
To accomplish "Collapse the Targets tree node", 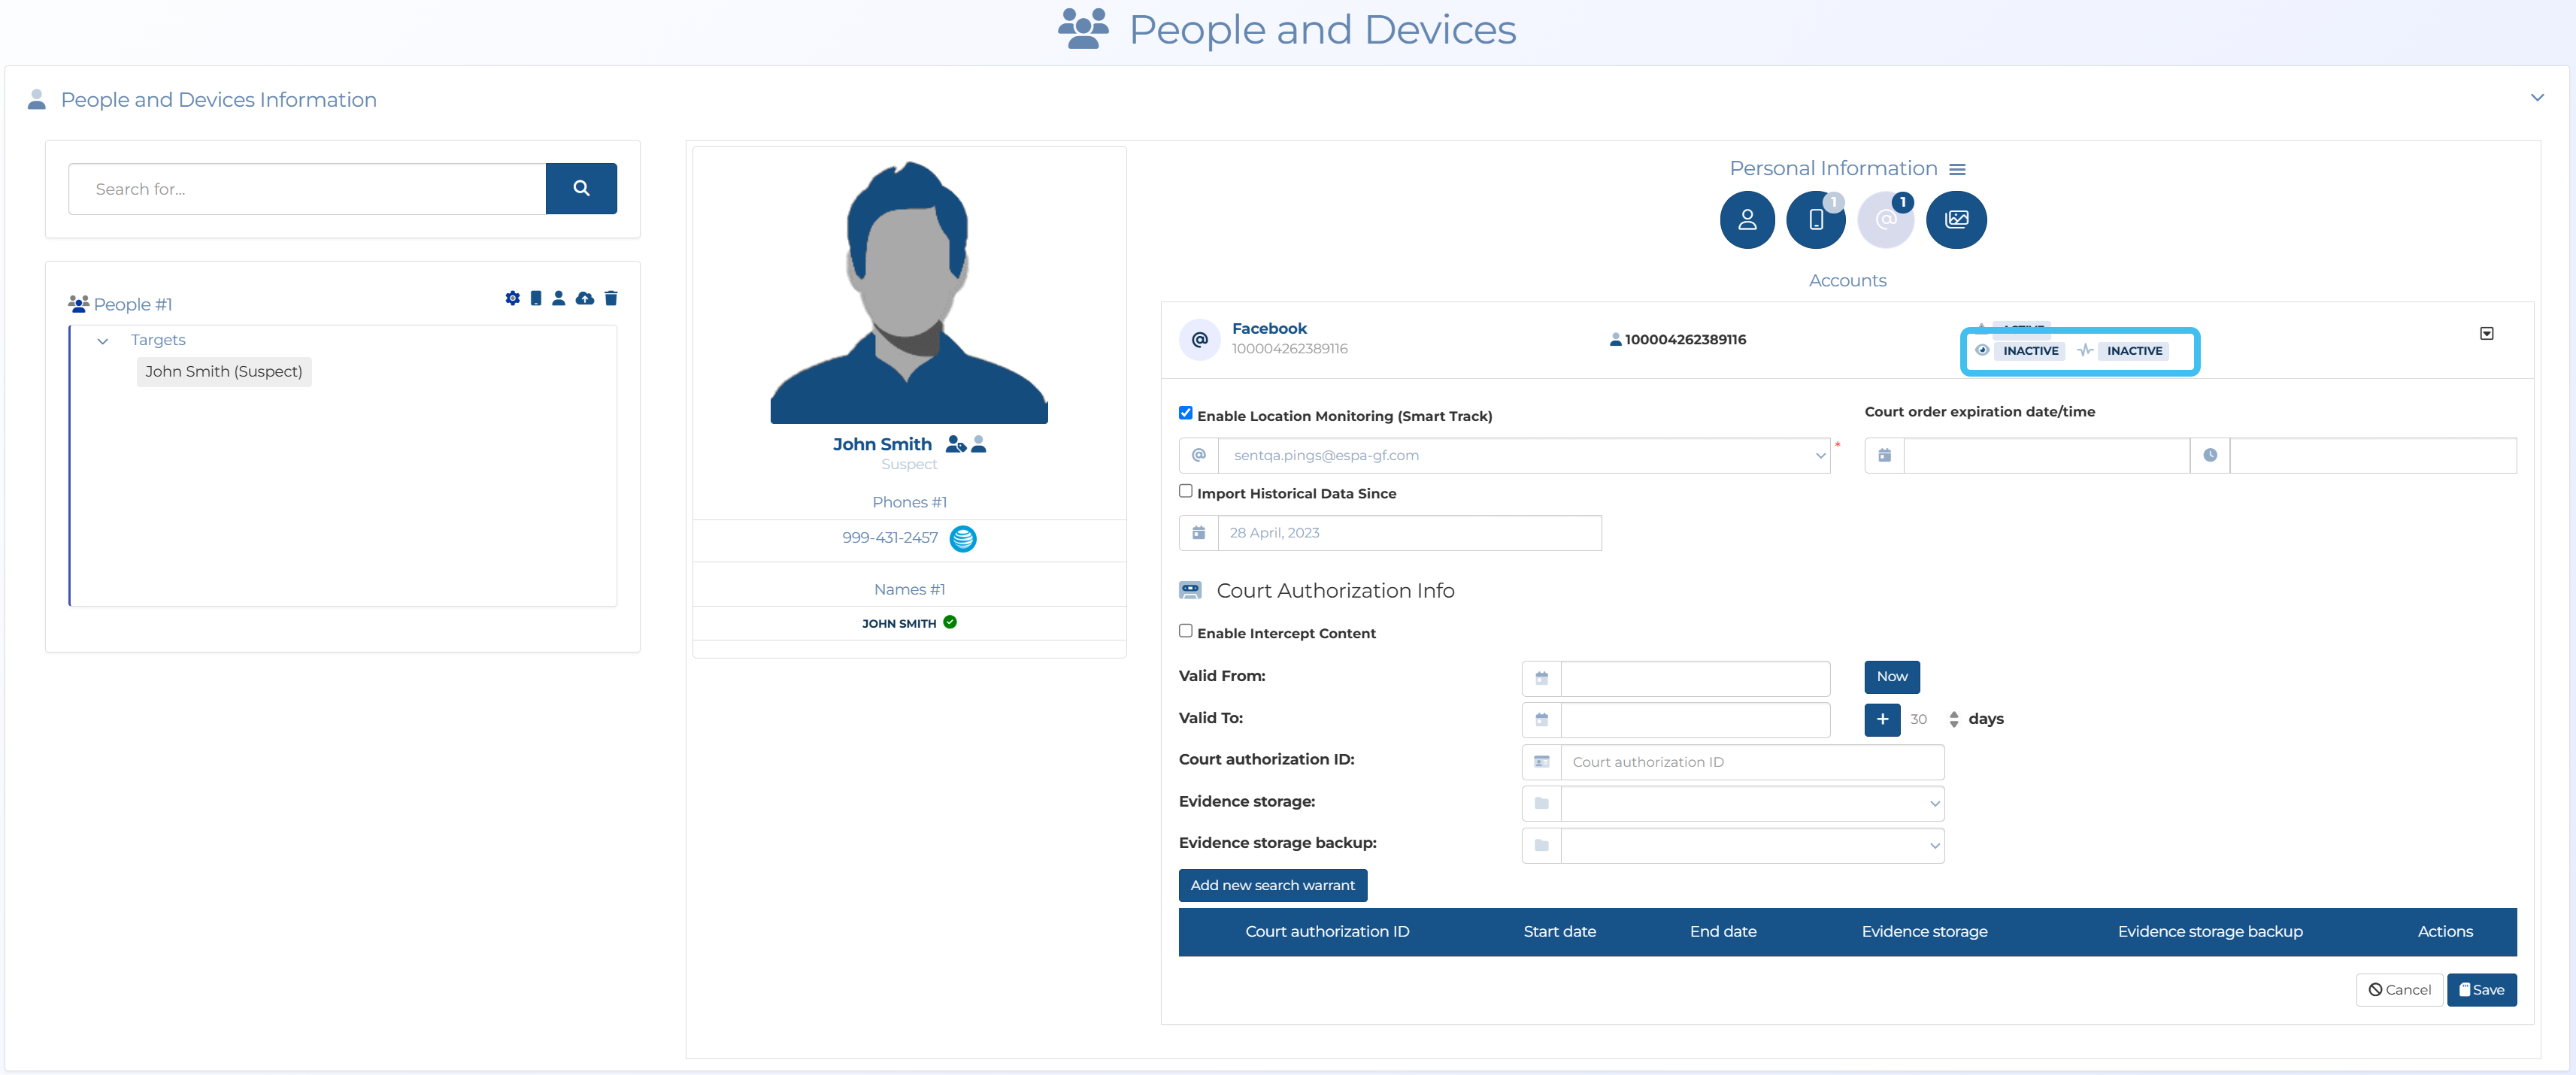I will pos(102,341).
